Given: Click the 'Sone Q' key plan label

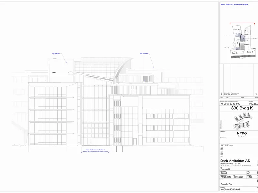Looking at the screenshot, I should pyautogui.click(x=242, y=42).
